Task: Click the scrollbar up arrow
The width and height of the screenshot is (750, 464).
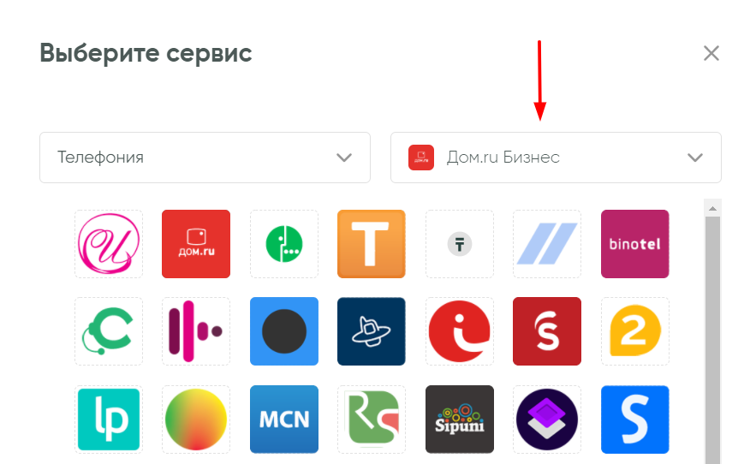Action: point(712,208)
